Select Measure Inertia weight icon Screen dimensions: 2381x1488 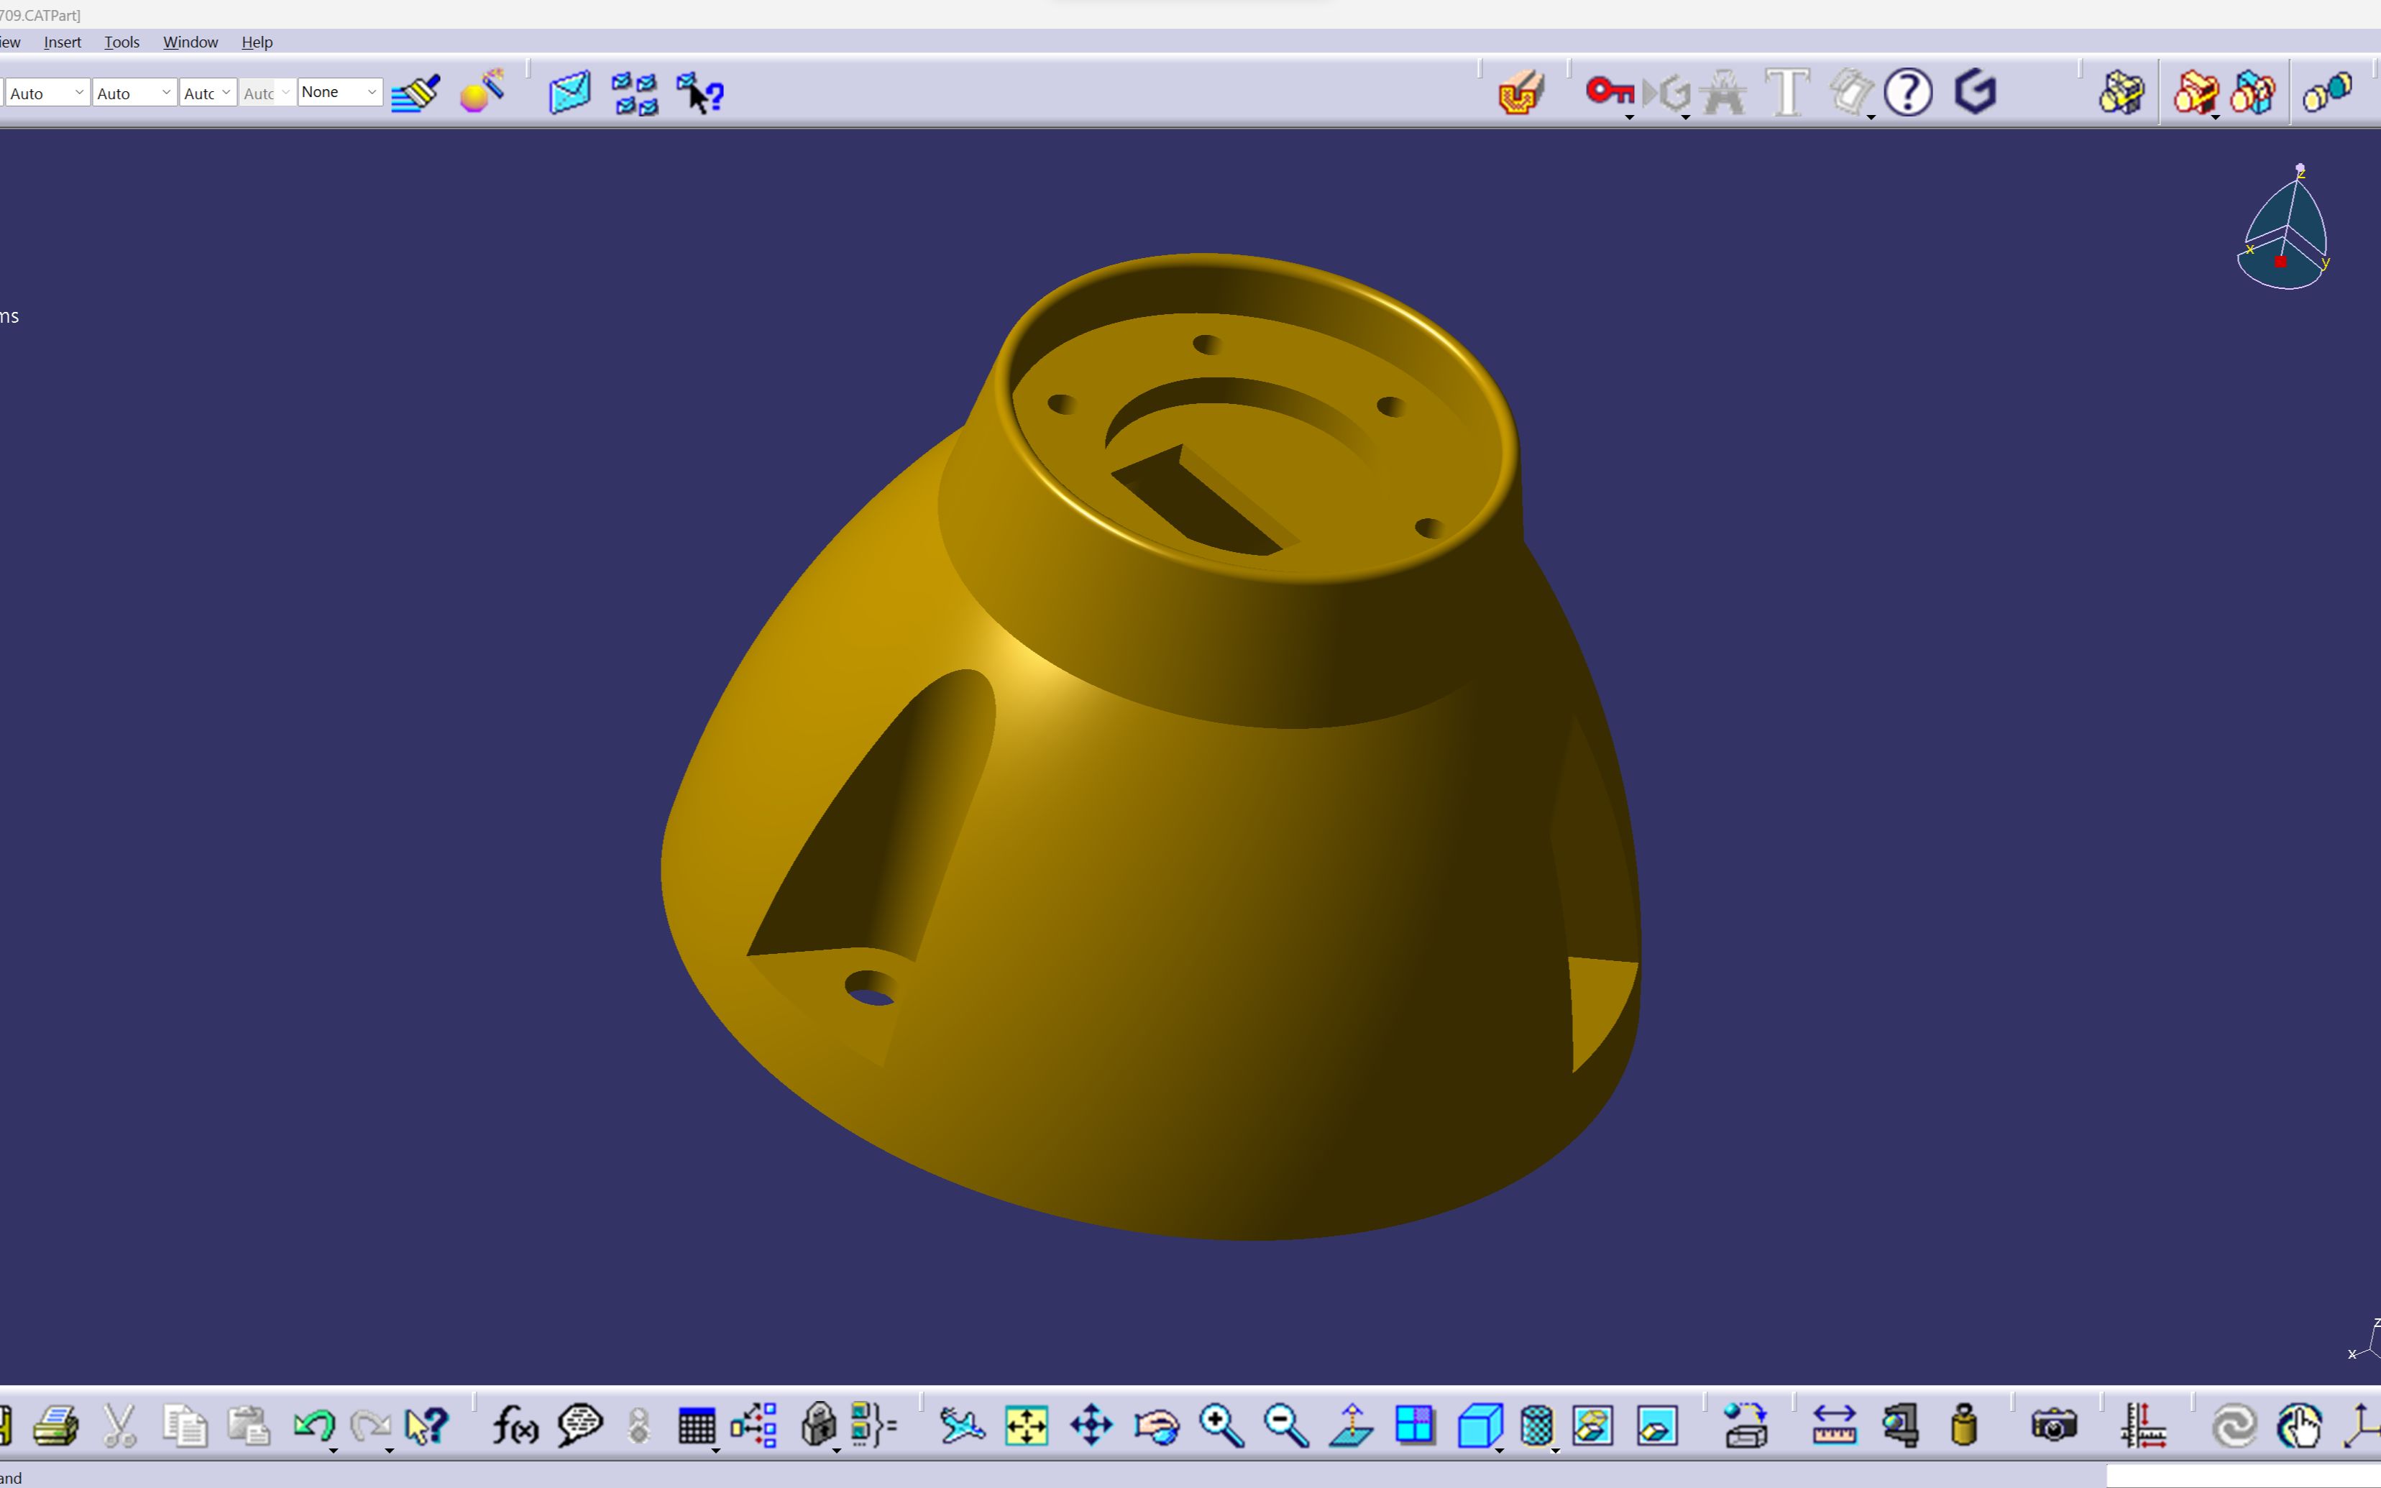1963,1425
